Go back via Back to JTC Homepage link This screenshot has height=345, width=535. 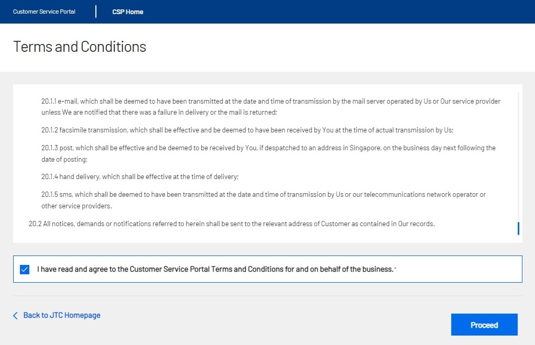coord(62,315)
